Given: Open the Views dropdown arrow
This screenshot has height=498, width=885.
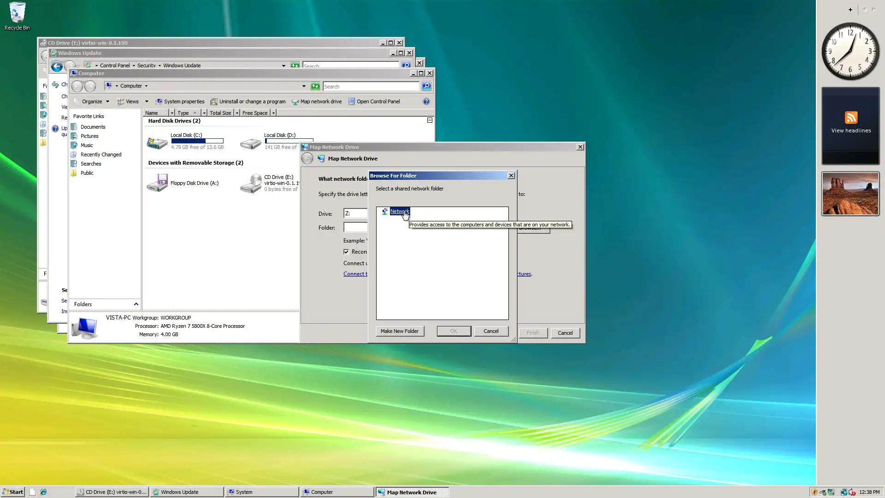Looking at the screenshot, I should [147, 101].
